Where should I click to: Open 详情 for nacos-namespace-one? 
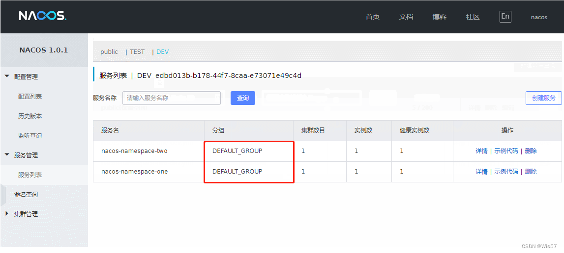(481, 172)
